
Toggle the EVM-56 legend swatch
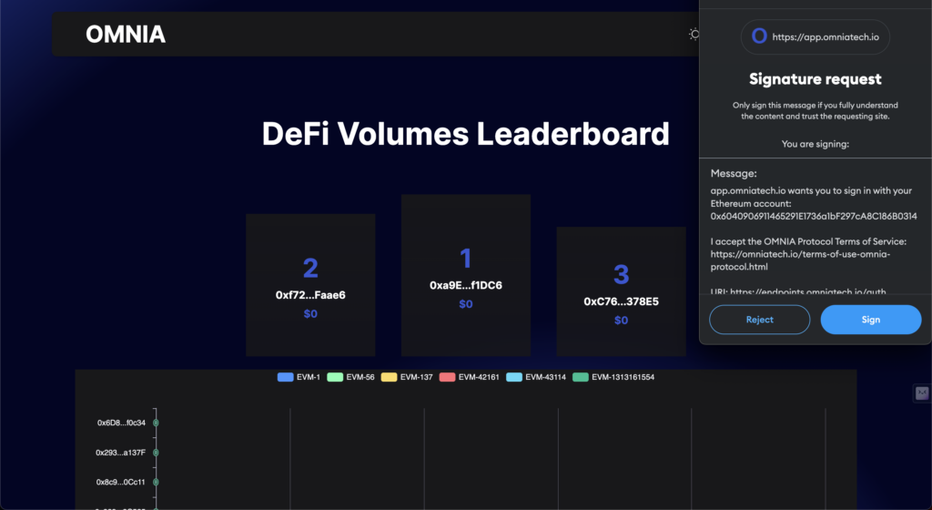click(335, 377)
